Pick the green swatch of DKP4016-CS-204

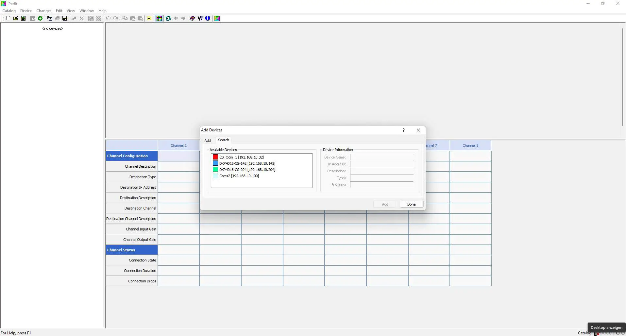(x=215, y=170)
